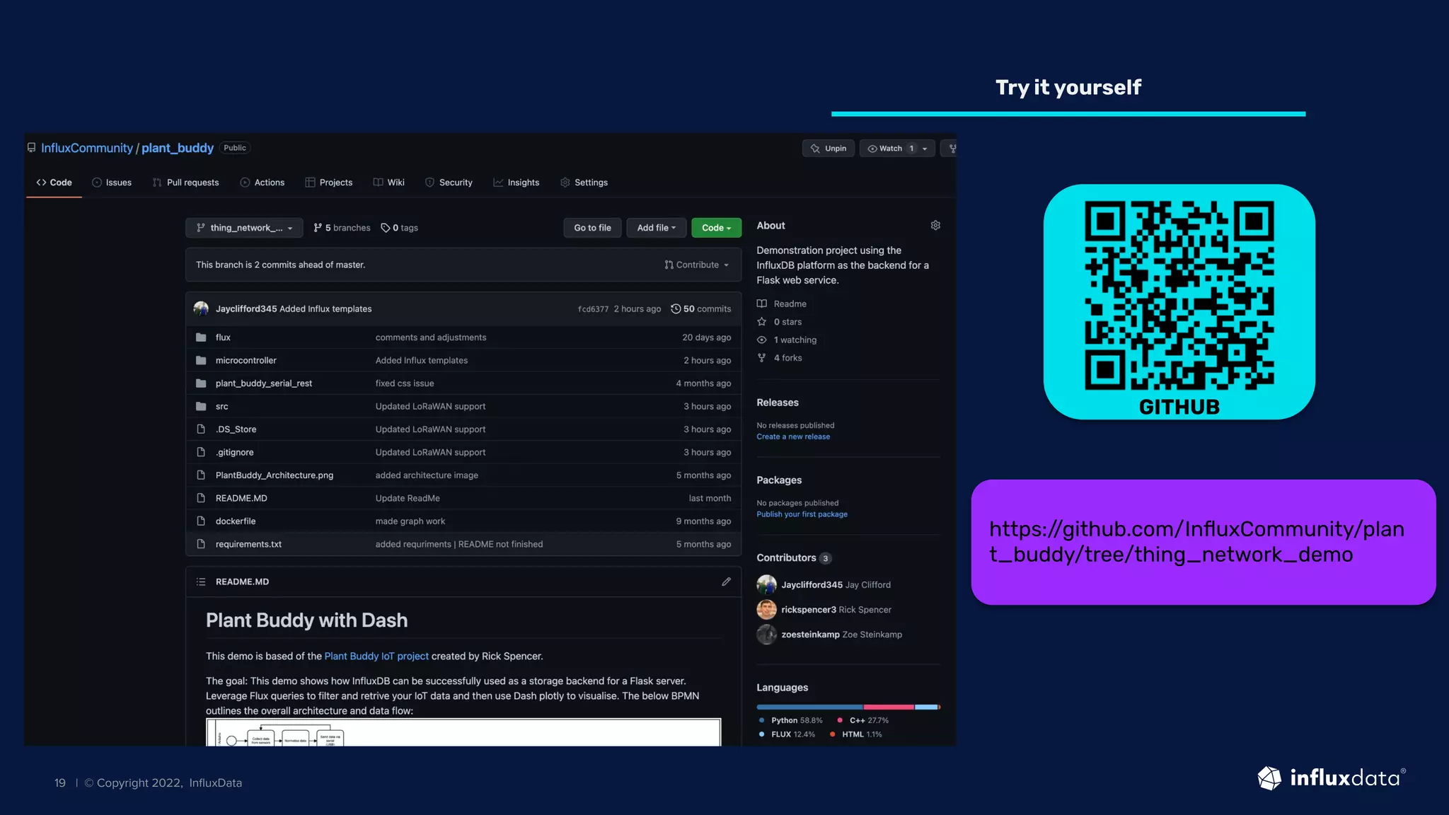Viewport: 1449px width, 815px height.
Task: Click the fcd6377 commit hash
Action: click(593, 309)
